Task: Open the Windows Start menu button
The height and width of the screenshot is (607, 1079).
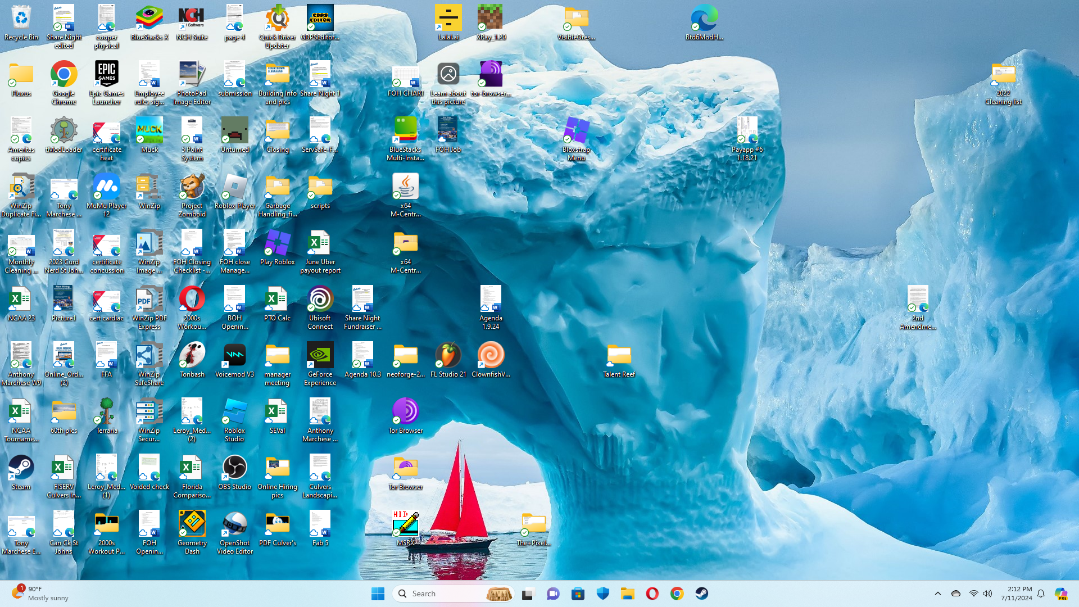Action: tap(378, 594)
